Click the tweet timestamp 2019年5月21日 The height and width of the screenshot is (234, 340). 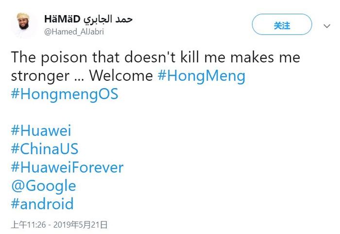pos(81,225)
